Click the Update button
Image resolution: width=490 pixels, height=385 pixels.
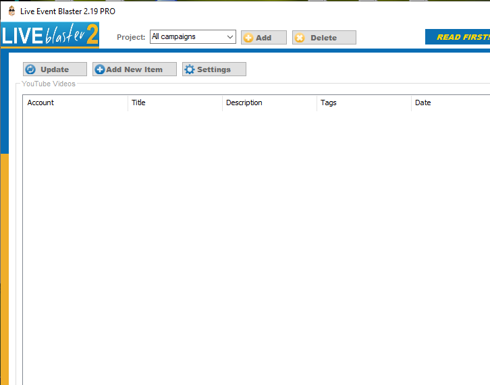(55, 69)
